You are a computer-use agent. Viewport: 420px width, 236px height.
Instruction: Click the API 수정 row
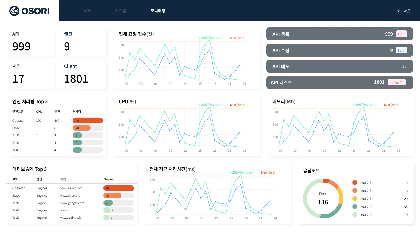(x=340, y=50)
